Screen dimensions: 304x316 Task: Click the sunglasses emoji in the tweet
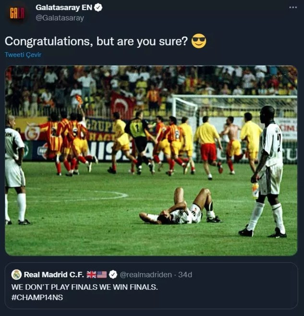198,41
